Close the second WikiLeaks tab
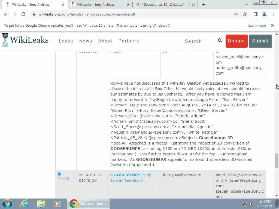Viewport: 279px width, 209px height. coord(128,5)
